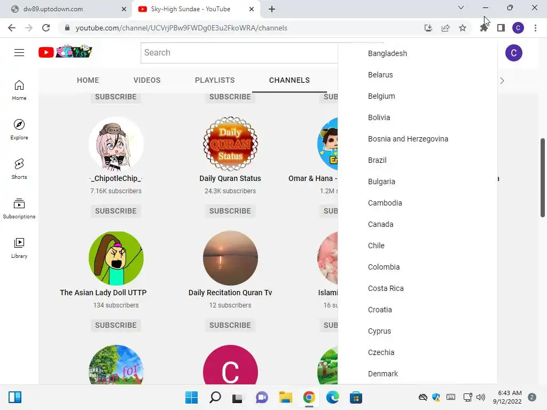Click the YouTube search field
The image size is (547, 410).
(239, 53)
